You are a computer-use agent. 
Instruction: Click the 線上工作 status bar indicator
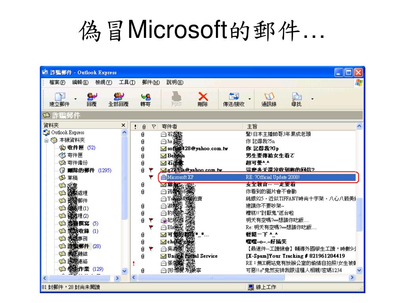[x=262, y=287]
